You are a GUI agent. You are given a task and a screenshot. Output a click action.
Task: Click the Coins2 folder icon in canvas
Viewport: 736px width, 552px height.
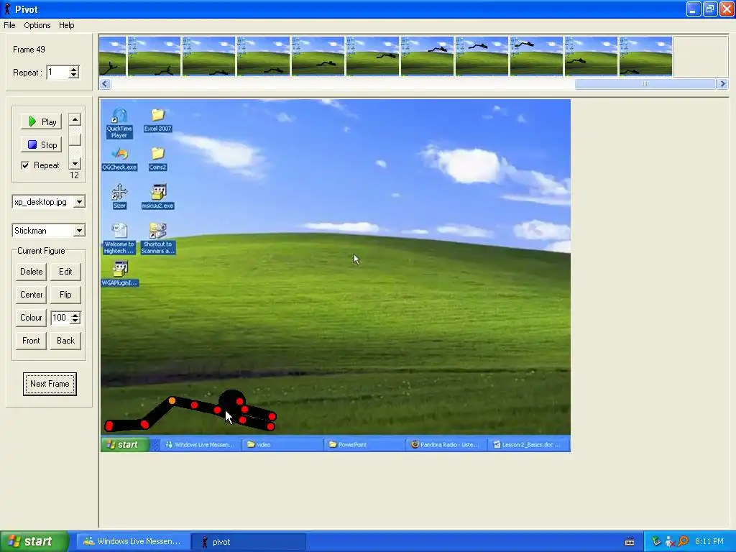click(157, 159)
